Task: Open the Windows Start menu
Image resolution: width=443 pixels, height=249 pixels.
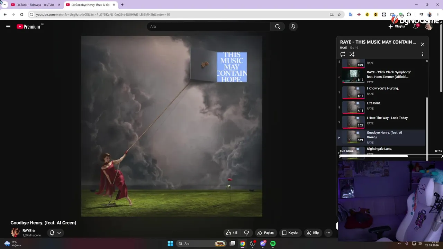Action: click(170, 243)
